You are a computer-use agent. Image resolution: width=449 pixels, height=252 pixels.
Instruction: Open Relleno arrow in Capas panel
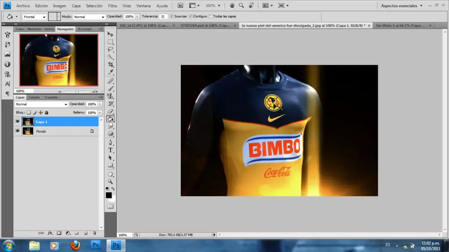[100, 112]
